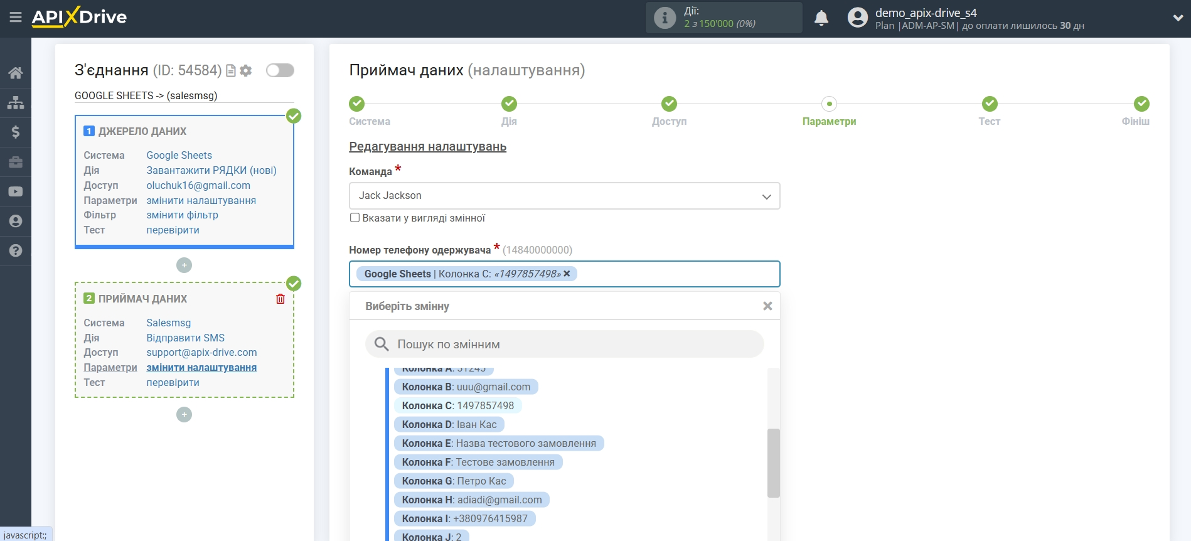Select variable Колонка I: +380976415987
This screenshot has width=1191, height=541.
pos(464,518)
